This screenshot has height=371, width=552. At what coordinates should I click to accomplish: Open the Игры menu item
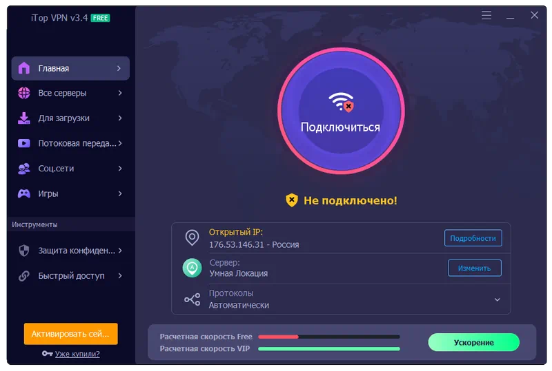pos(70,193)
